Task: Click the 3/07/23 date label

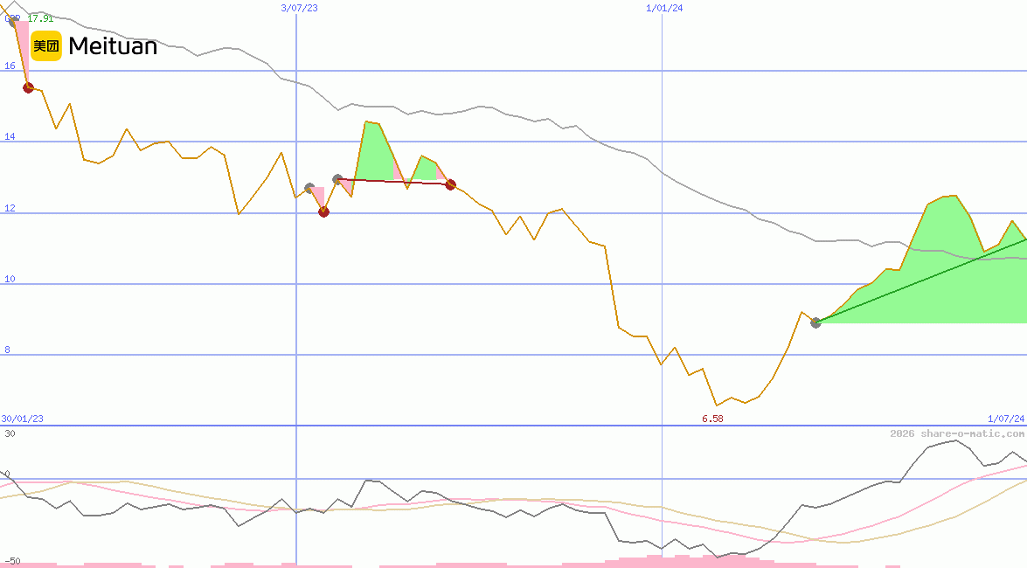Action: coord(299,8)
